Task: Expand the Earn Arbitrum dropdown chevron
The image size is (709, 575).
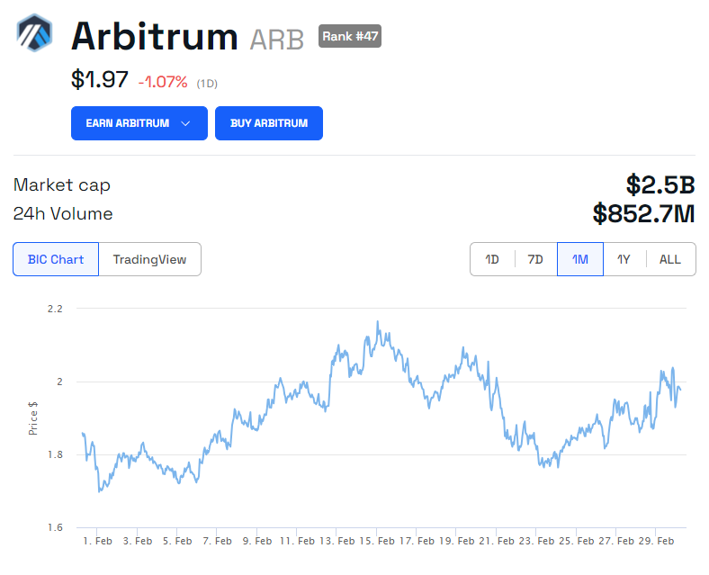Action: (x=185, y=123)
